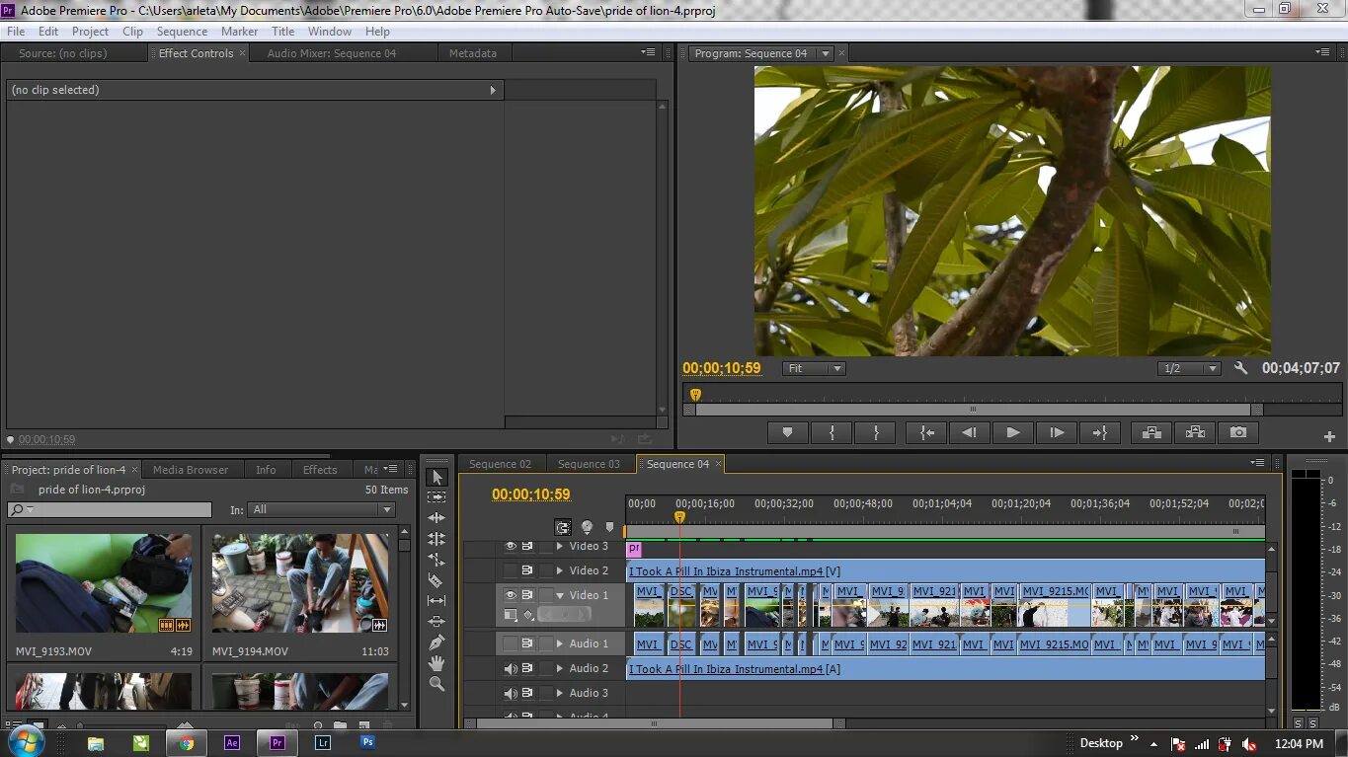Viewport: 1348px width, 757px height.
Task: Step back one frame
Action: tap(970, 432)
